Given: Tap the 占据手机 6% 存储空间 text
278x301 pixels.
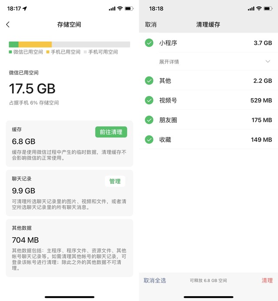Looking at the screenshot, I should pos(34,103).
